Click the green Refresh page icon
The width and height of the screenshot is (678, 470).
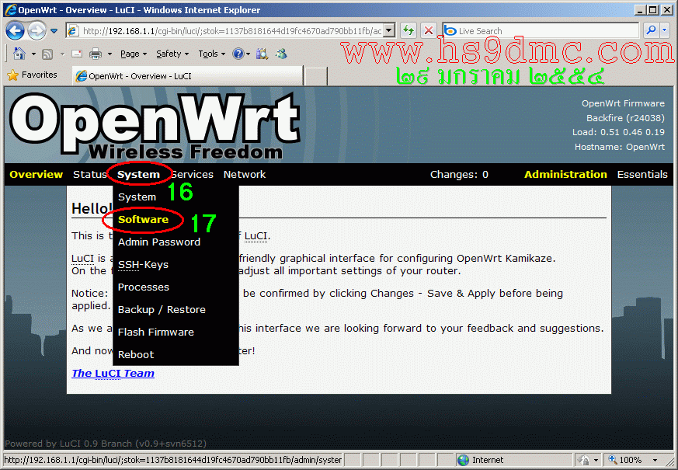coord(409,31)
